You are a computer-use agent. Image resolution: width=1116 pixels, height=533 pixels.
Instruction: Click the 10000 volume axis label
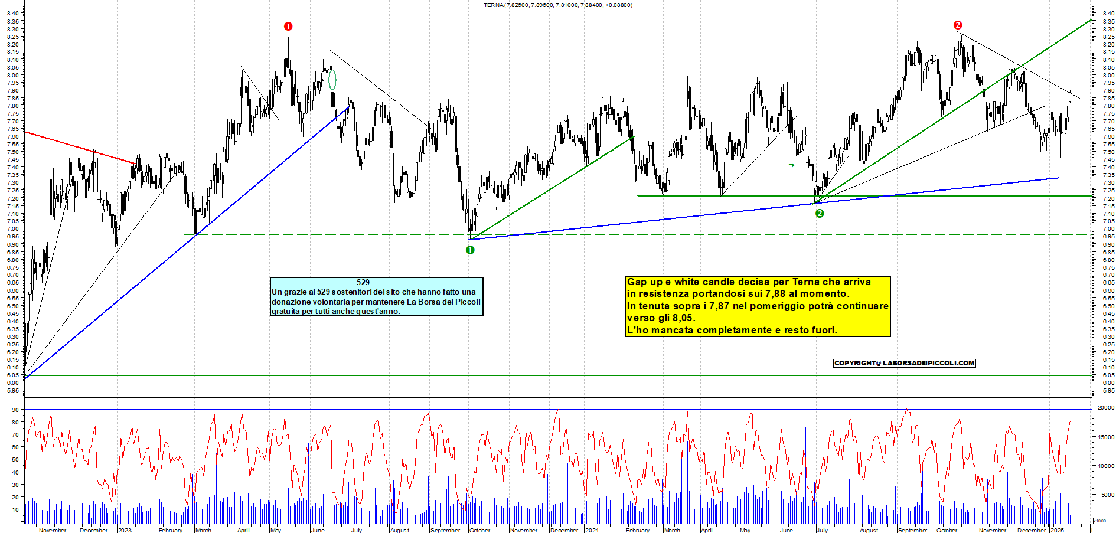pyautogui.click(x=1106, y=466)
